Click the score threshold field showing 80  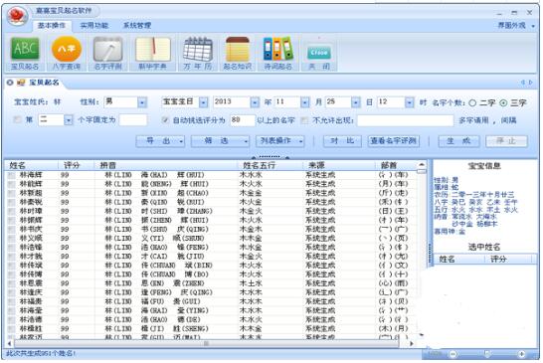click(x=242, y=120)
